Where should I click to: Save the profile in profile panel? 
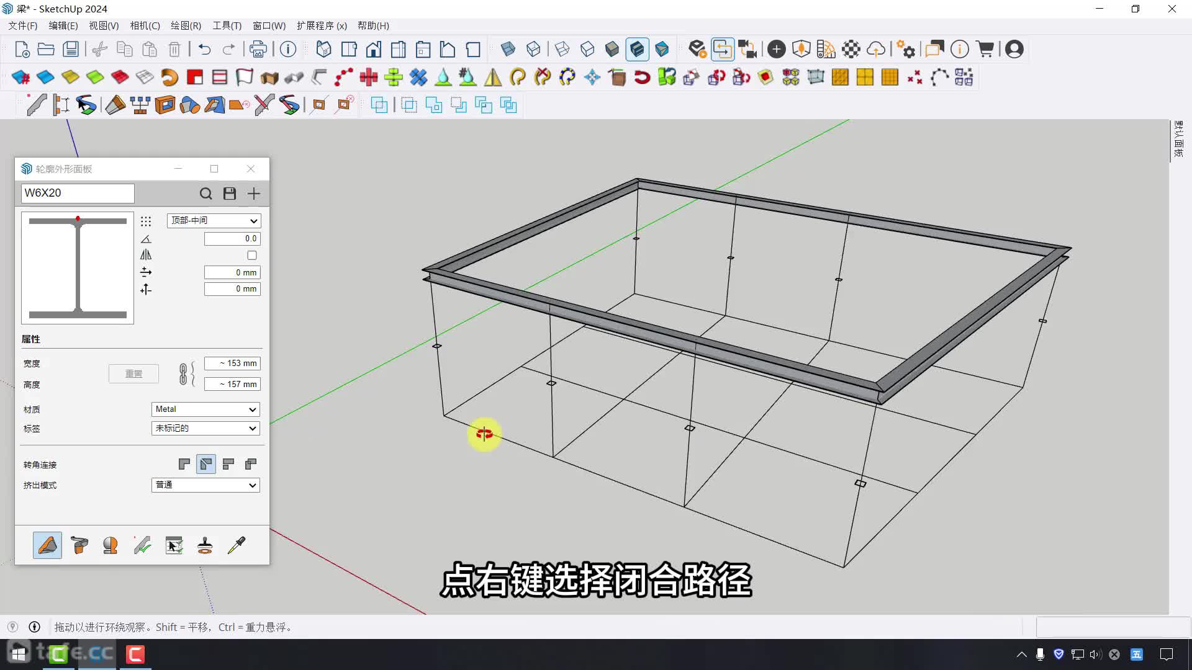tap(230, 194)
